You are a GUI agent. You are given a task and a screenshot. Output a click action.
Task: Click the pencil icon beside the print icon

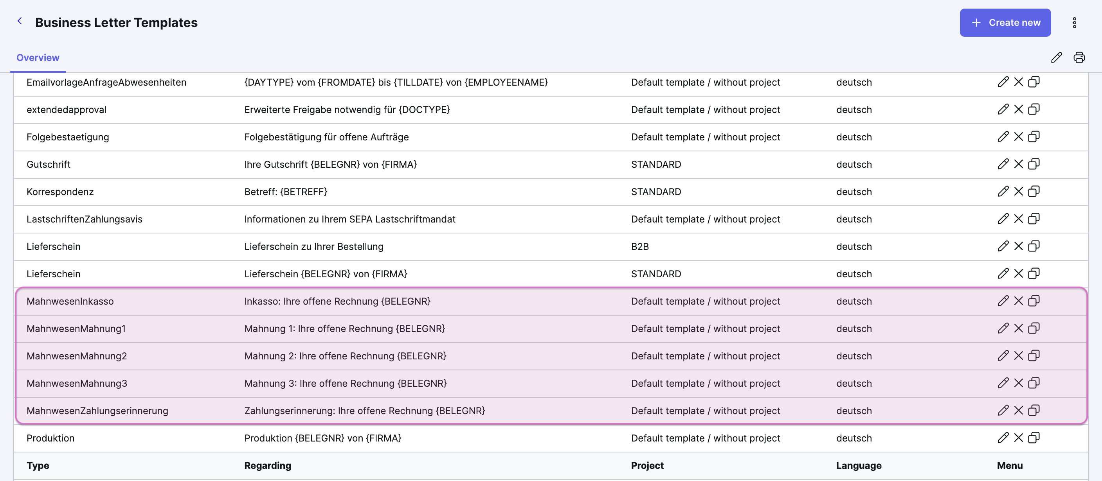pyautogui.click(x=1056, y=58)
